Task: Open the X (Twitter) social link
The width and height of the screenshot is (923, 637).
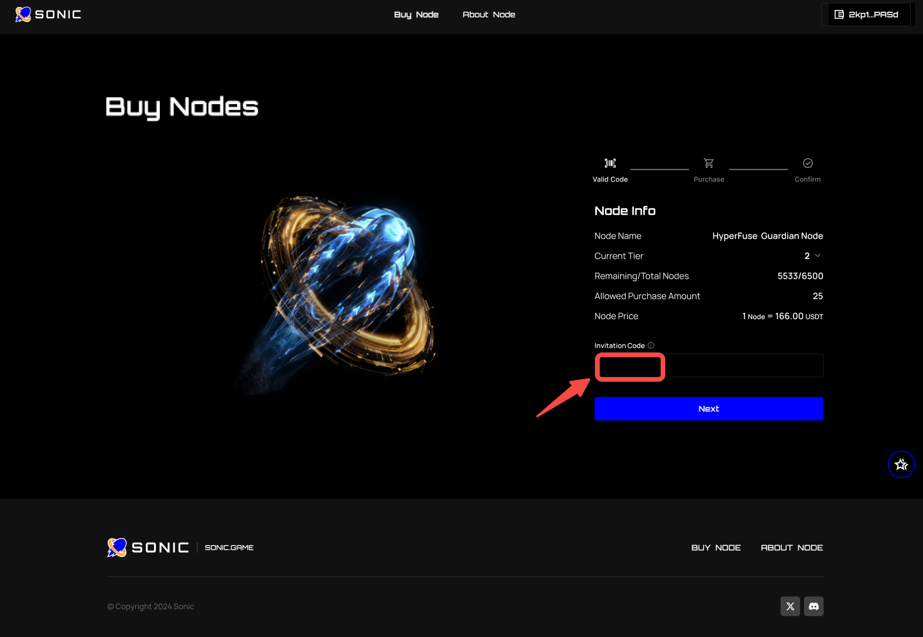Action: [790, 606]
